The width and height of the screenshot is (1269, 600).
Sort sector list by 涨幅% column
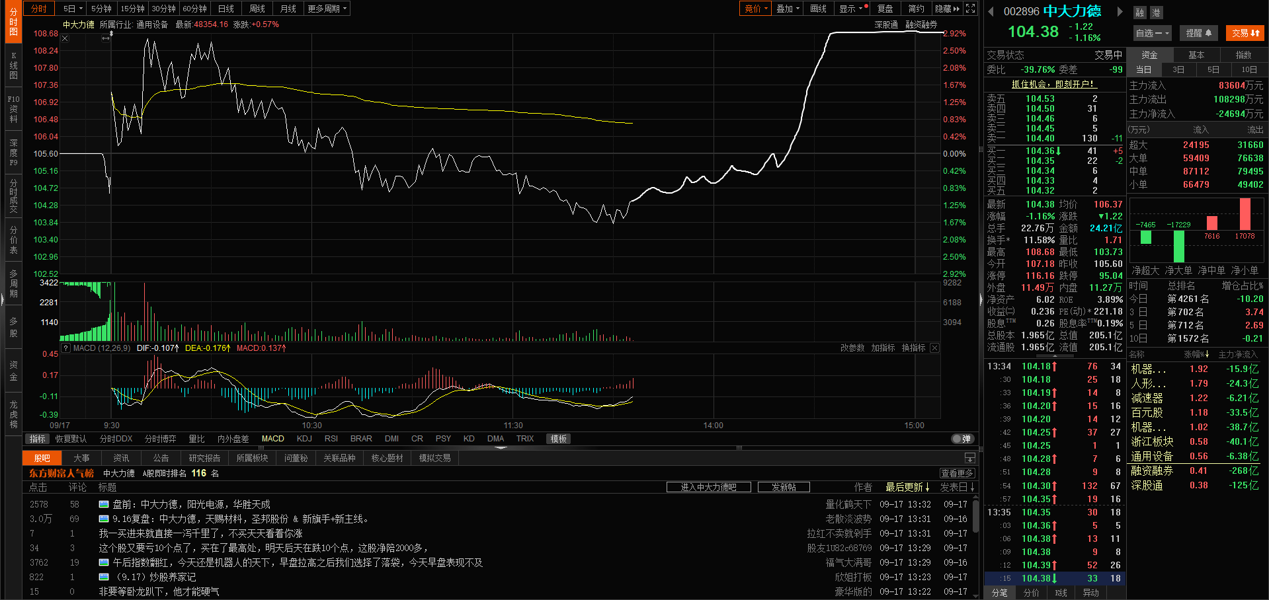coord(1196,355)
